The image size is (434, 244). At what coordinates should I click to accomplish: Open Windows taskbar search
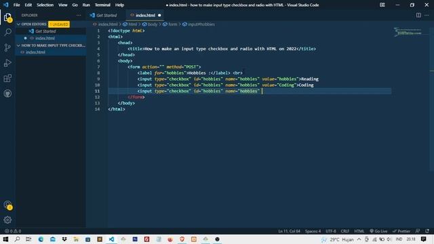(17, 239)
